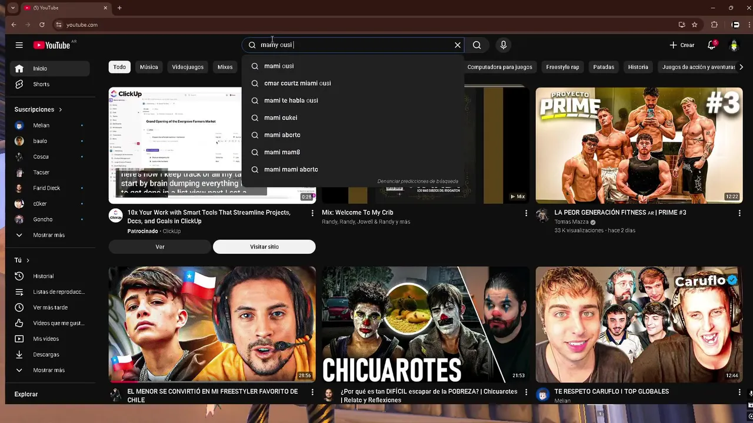Expand the Tú section chevron

coord(28,260)
